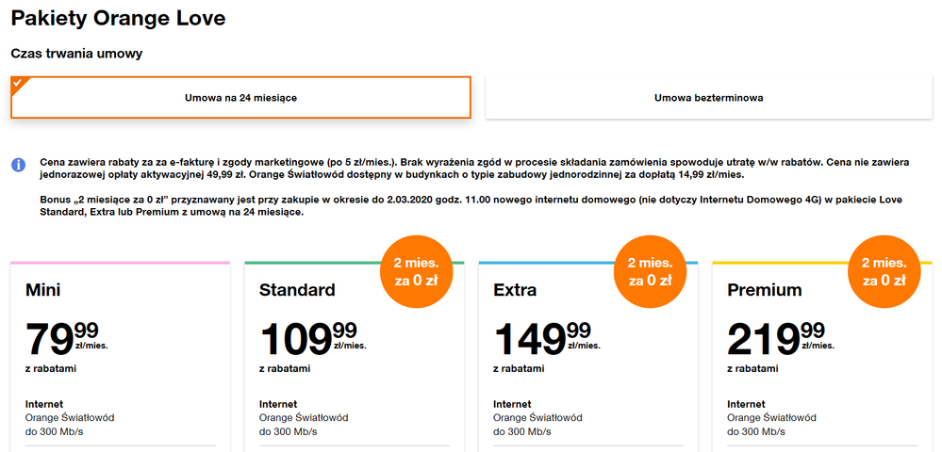Click the green color bar above Standard
Screen dimensions: 942x452
coord(311,263)
